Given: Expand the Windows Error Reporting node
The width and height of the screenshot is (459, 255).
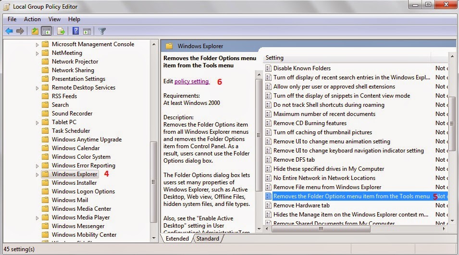Looking at the screenshot, I should point(37,166).
